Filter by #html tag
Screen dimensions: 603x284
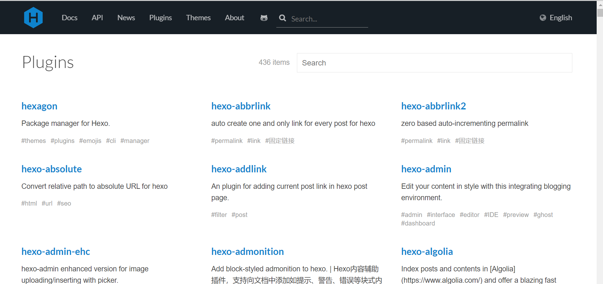click(x=29, y=203)
